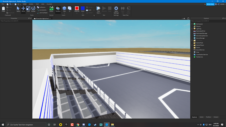The image size is (226, 127).
Task: Open the Color dropdown arrow
Action: (83, 13)
